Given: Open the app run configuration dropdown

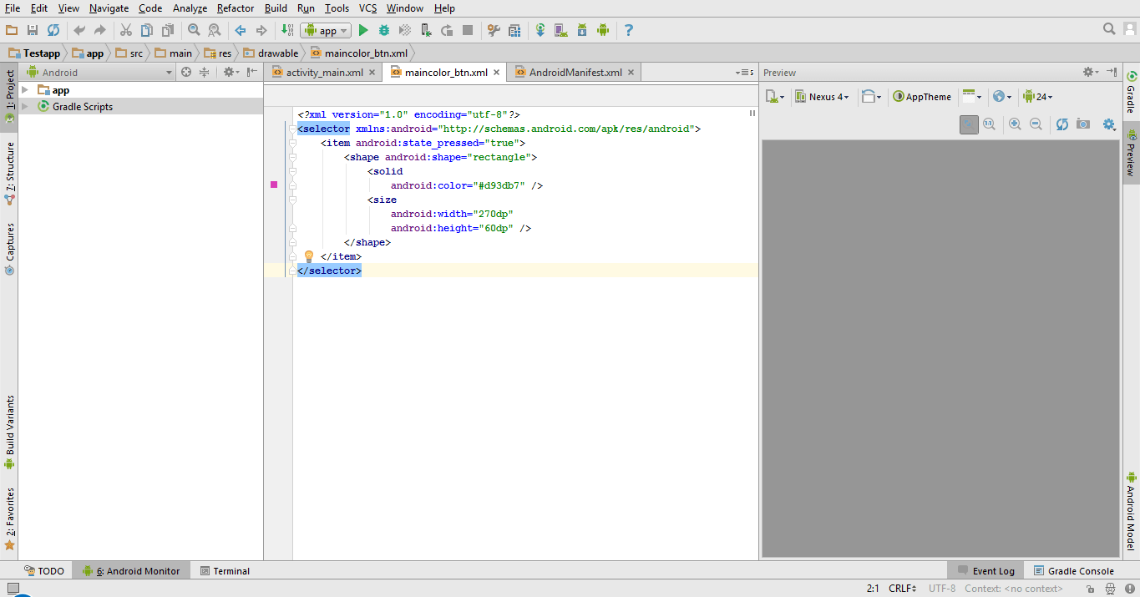Looking at the screenshot, I should coord(326,30).
